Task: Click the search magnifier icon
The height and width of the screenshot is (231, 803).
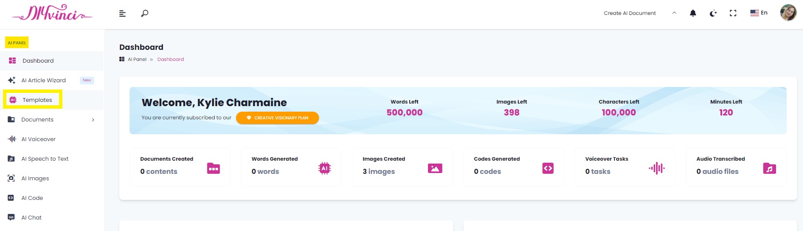Action: (x=145, y=13)
